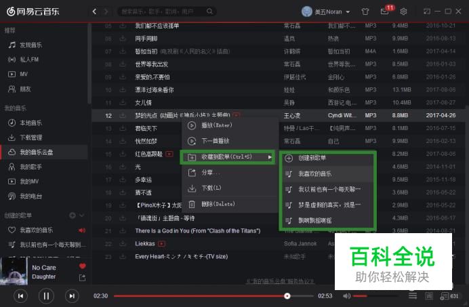
Task: Click the 网易云音乐 logo
Action: [x=33, y=12]
